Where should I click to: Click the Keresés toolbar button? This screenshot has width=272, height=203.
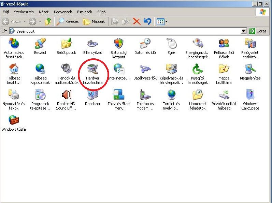point(68,21)
